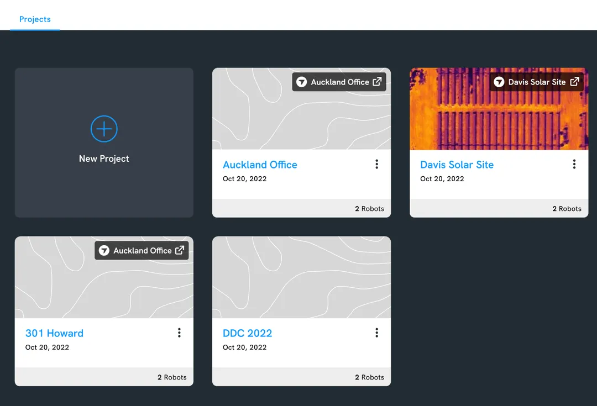The width and height of the screenshot is (597, 406).
Task: Click the external link icon on the Davis Solar Site badge
Action: click(575, 81)
